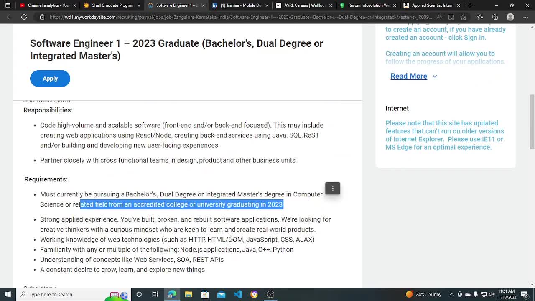Open the Mail app in taskbar
The image size is (535, 301).
tap(221, 294)
